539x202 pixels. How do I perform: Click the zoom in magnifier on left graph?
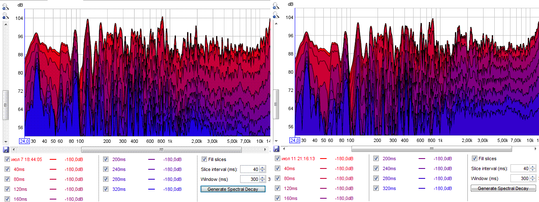point(5,6)
